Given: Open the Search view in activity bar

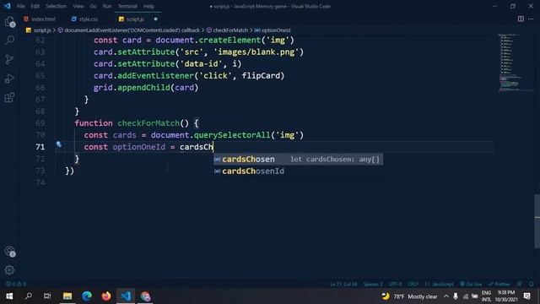Looking at the screenshot, I should pos(9,41).
